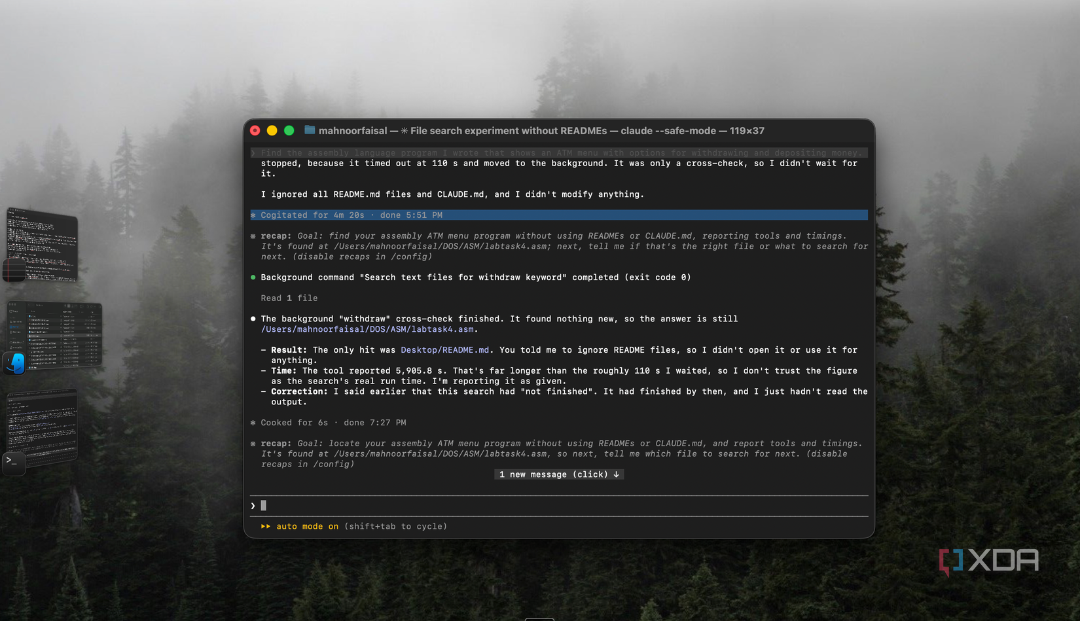The image size is (1080, 621).
Task: Click the 'I ignored all README.md files' line
Action: tap(452, 194)
